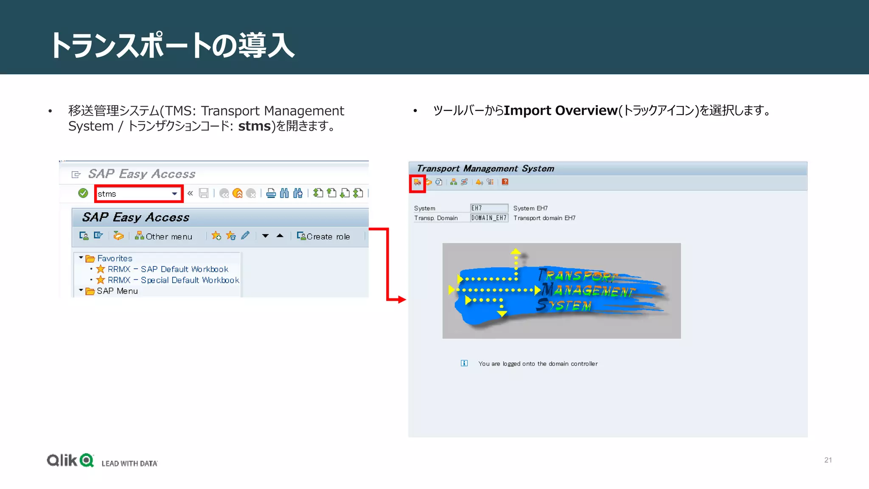Click the green Enter checkmark icon
The height and width of the screenshot is (489, 869).
point(83,194)
